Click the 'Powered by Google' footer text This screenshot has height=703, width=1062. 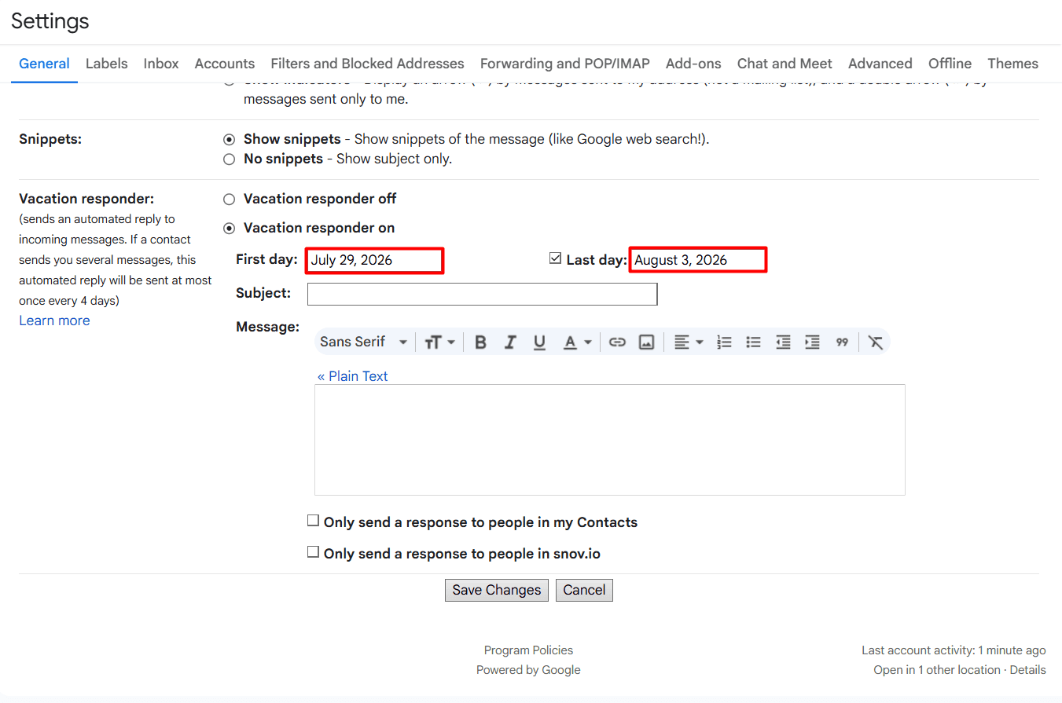(528, 670)
